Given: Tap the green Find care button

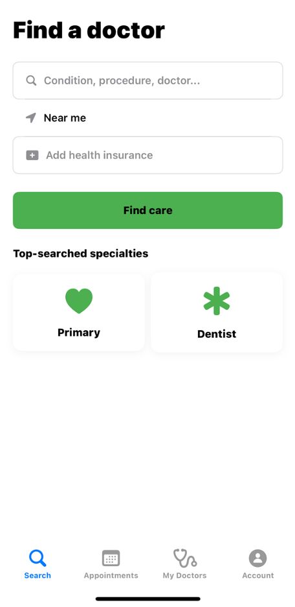Looking at the screenshot, I should 148,210.
